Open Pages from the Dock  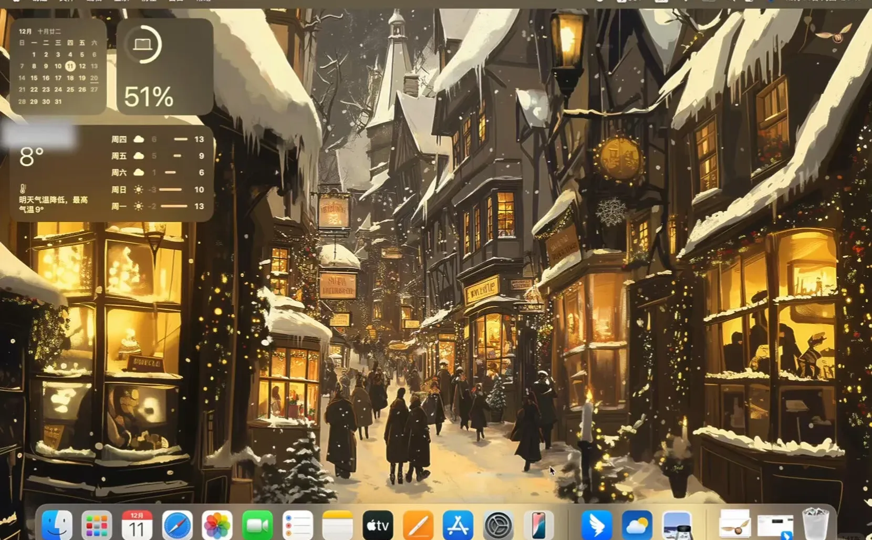coord(418,525)
